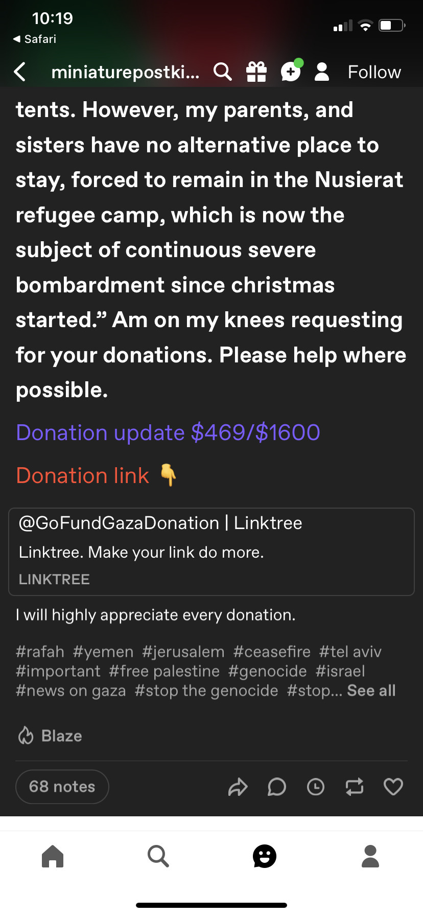This screenshot has width=423, height=916.
Task: Share the post with arrow icon
Action: tap(238, 787)
